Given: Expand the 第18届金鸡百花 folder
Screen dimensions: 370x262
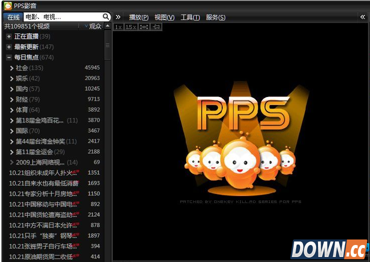Looking at the screenshot, I should click(x=12, y=120).
